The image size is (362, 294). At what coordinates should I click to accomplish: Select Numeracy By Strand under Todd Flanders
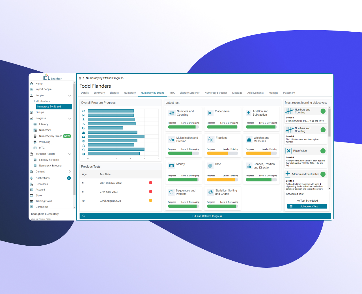54,107
